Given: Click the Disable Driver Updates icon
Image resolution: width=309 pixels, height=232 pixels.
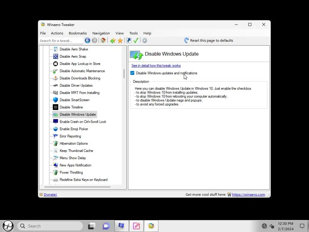Looking at the screenshot, I should (x=56, y=85).
